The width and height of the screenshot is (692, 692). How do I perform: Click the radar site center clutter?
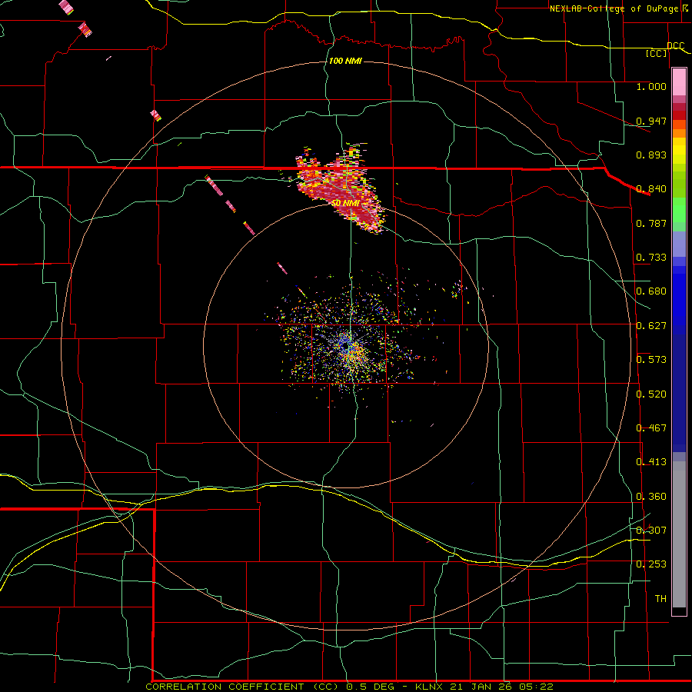click(348, 347)
